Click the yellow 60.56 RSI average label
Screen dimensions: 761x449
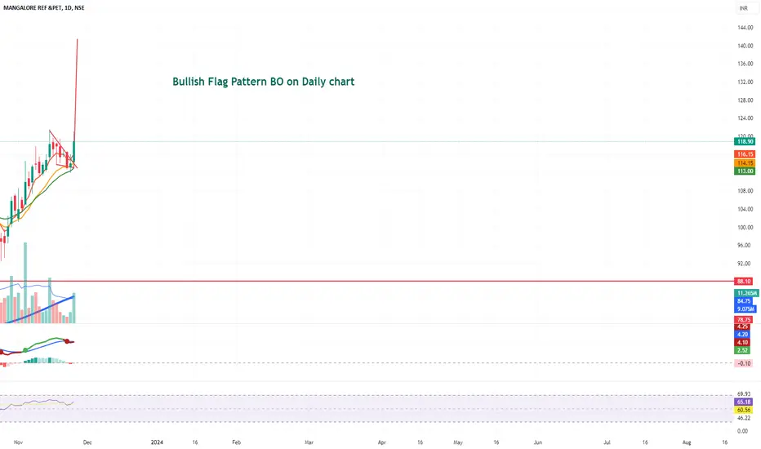coord(744,410)
